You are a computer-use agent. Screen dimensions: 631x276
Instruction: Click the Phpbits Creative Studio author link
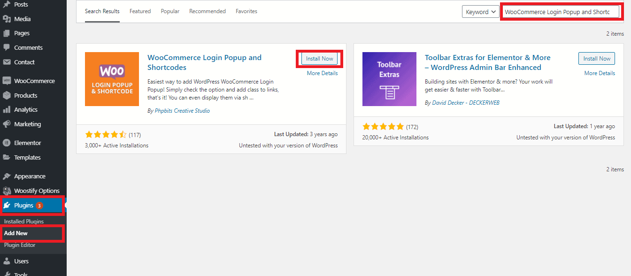point(182,111)
